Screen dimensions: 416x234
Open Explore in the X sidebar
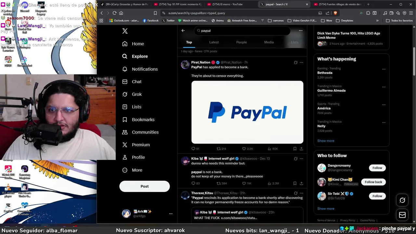(135, 56)
